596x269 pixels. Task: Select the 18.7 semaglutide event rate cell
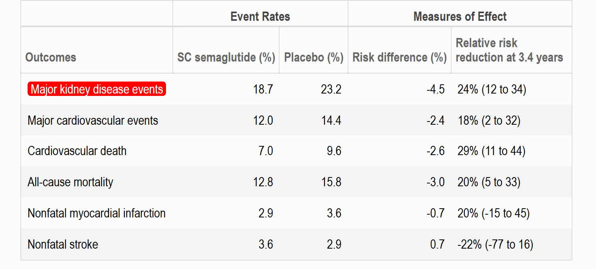coord(263,89)
